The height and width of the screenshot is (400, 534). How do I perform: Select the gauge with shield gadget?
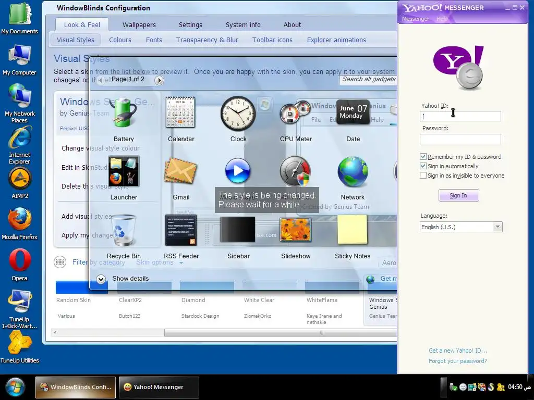tap(295, 171)
